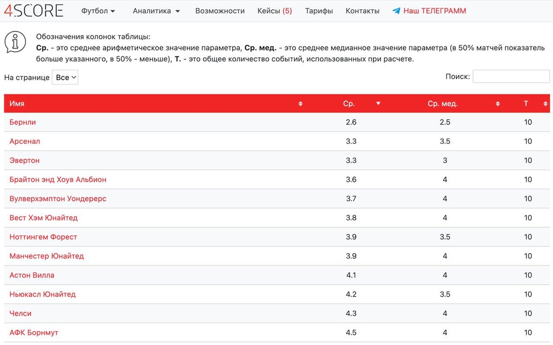Select Вулверхэмптон average value 3.7
Screen dimensions: 553x345
[x=351, y=199]
